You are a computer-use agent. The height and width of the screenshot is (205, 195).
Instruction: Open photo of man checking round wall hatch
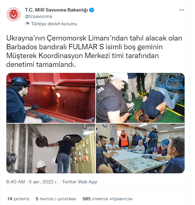[51, 148]
